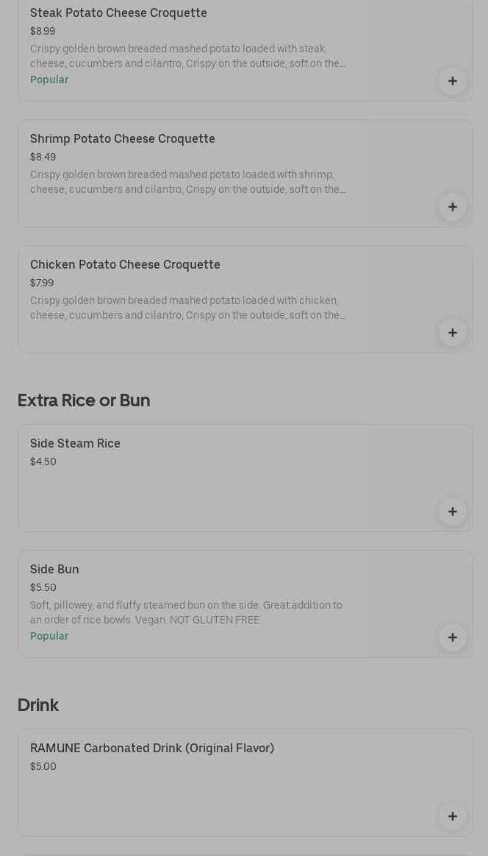Click the Extra Rice or Bun heading

84,400
